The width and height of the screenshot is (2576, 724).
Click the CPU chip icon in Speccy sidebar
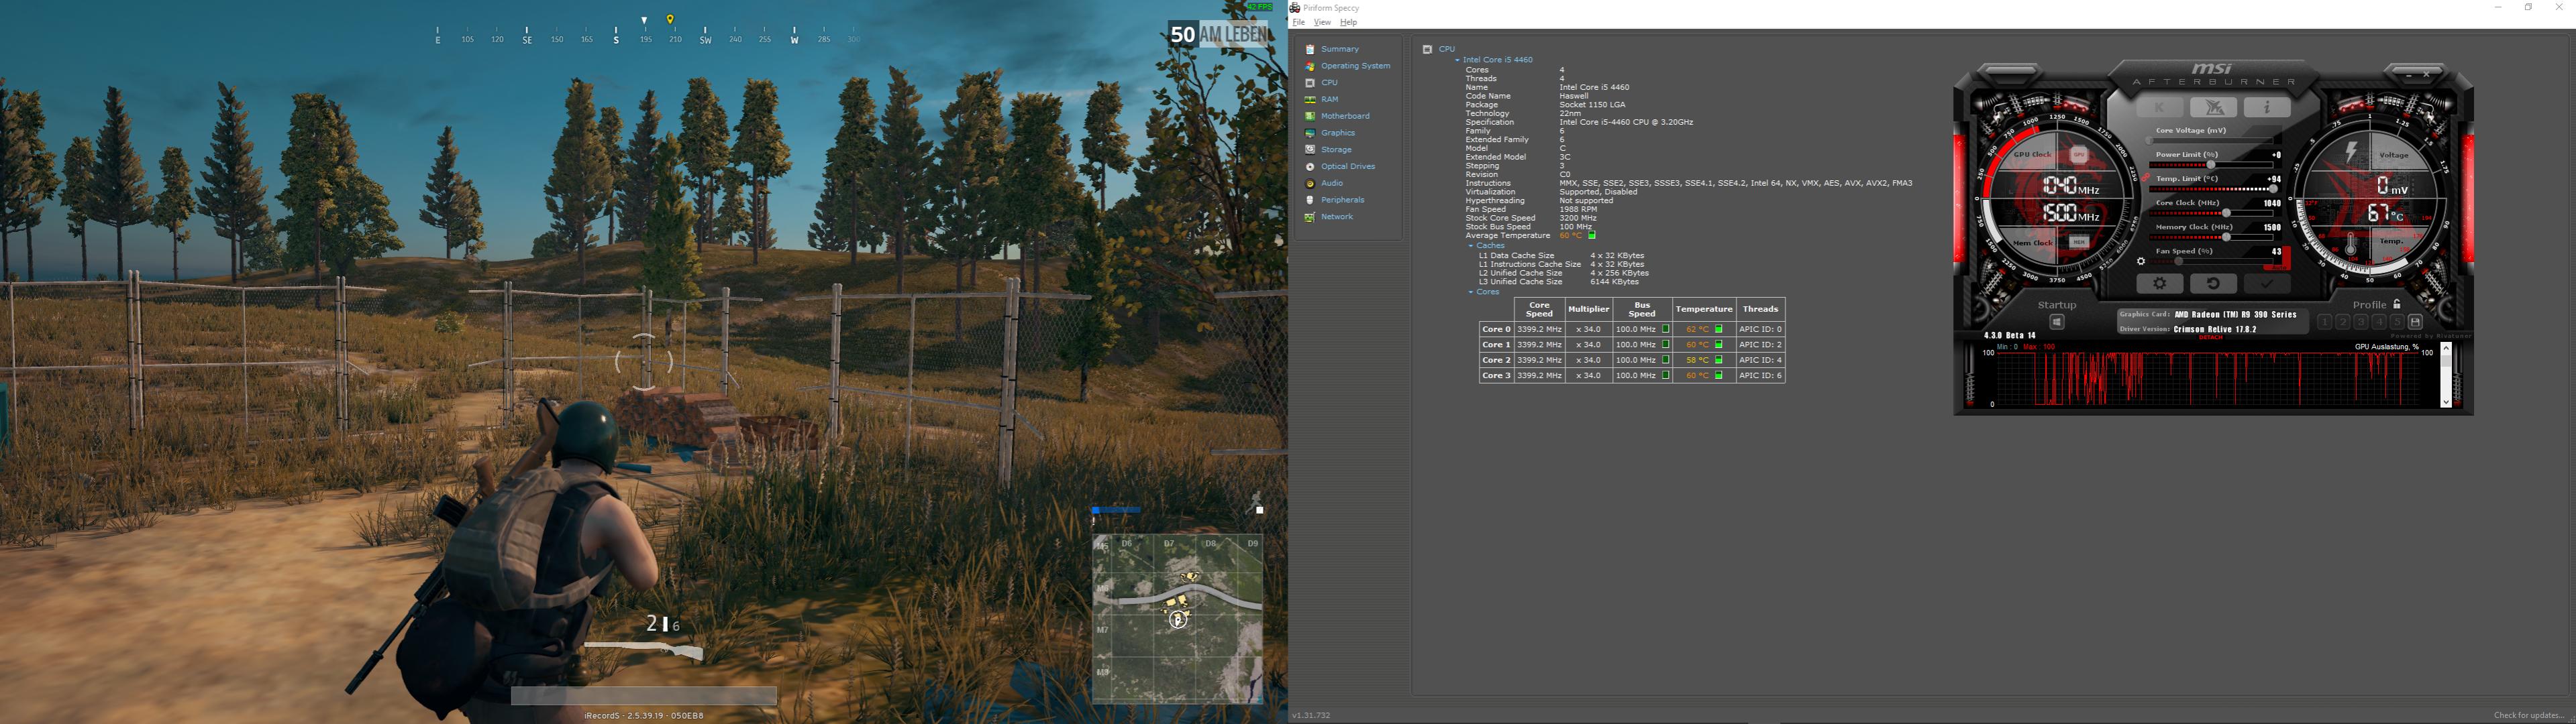coord(1310,83)
